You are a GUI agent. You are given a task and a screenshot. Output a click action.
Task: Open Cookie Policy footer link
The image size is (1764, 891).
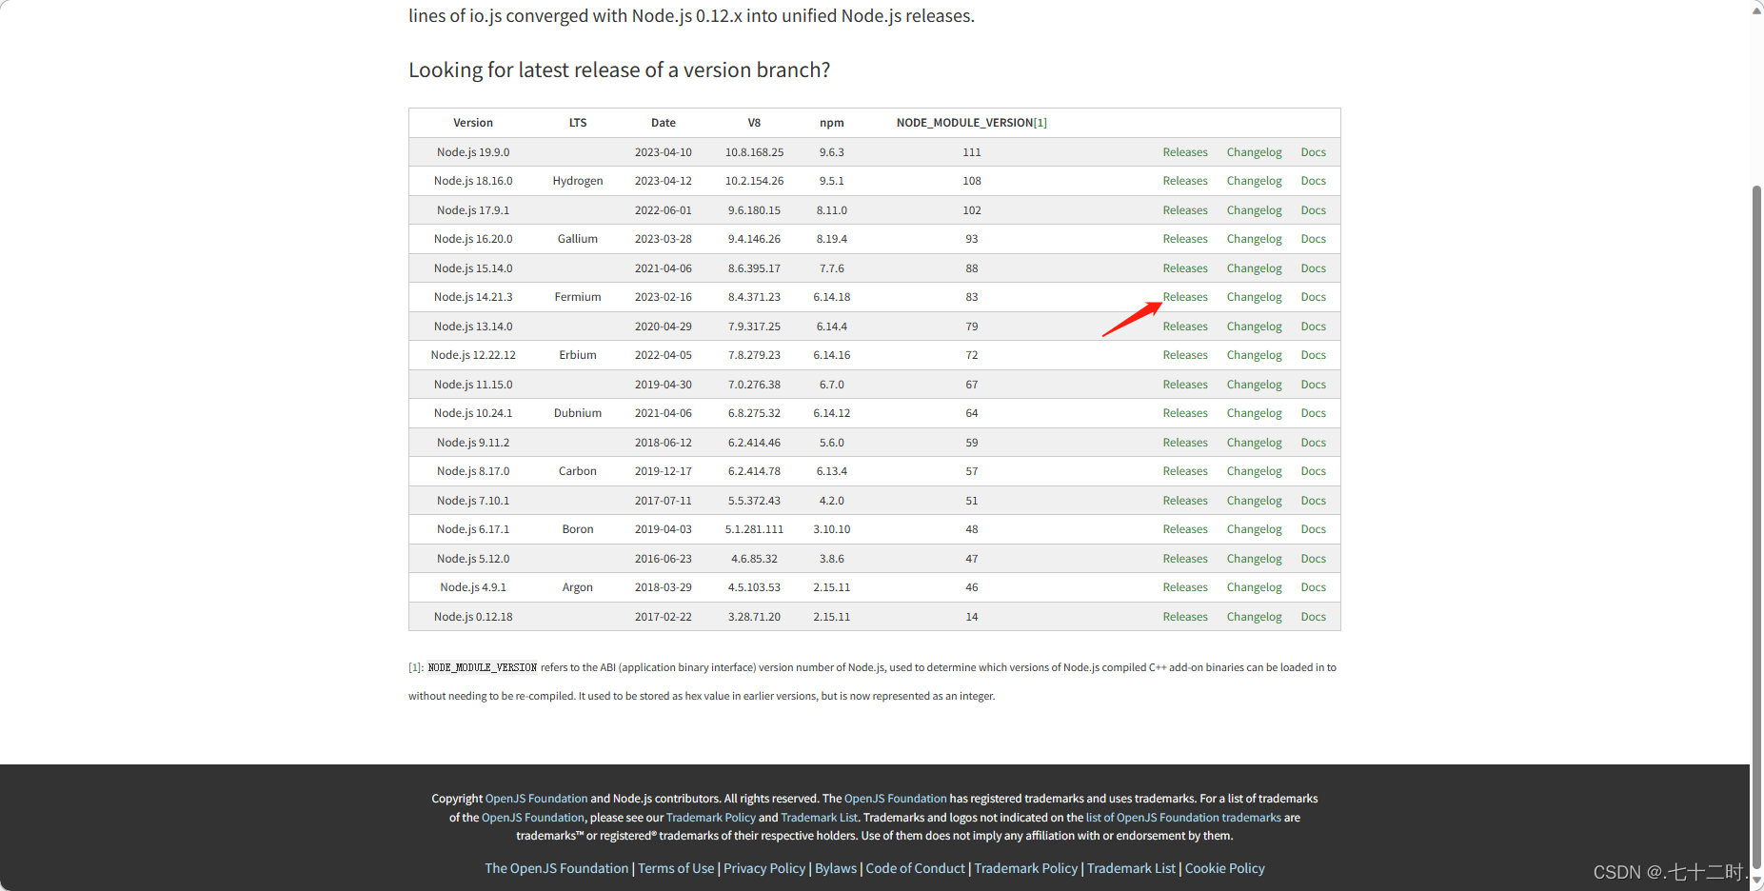pyautogui.click(x=1224, y=868)
